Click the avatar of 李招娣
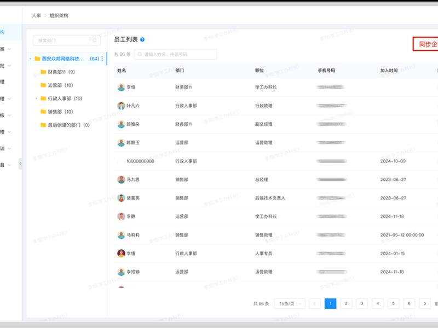 [x=121, y=272]
